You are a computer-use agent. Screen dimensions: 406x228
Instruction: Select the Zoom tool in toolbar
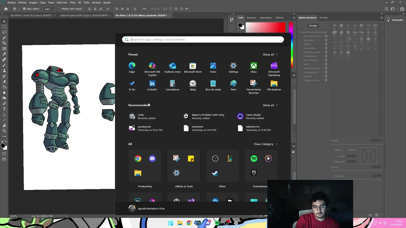pos(4,131)
